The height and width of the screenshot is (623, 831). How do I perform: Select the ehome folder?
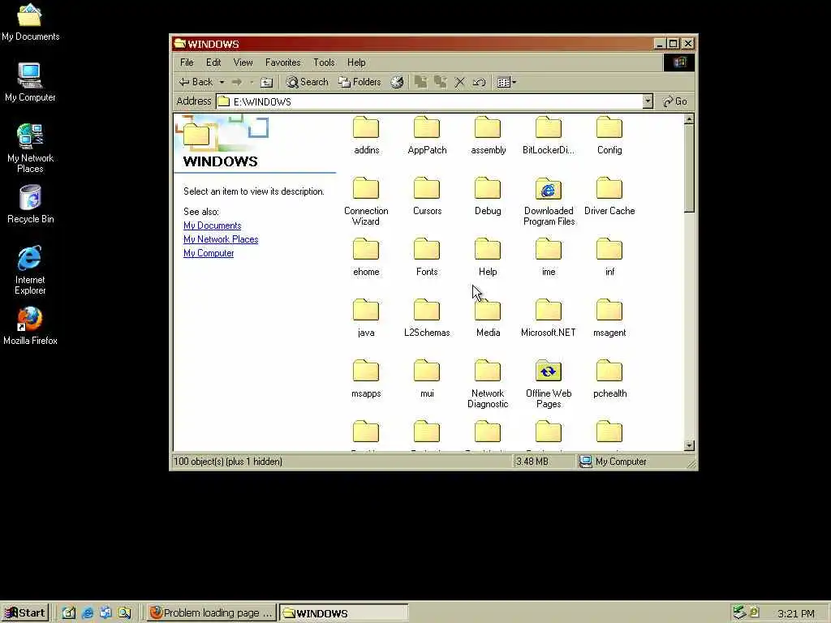click(x=366, y=257)
